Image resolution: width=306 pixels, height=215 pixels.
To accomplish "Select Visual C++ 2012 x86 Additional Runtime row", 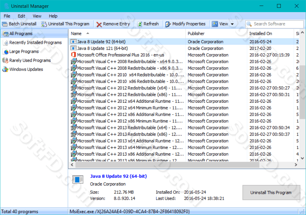I will [x=184, y=115].
